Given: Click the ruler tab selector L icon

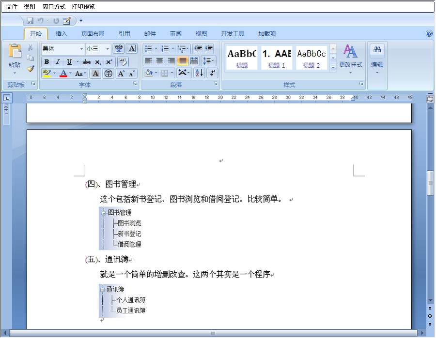Looking at the screenshot, I should [7, 98].
